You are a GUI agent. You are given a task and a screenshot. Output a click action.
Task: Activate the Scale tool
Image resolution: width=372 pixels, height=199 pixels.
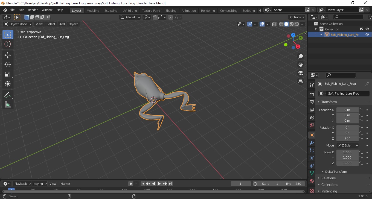(8, 74)
